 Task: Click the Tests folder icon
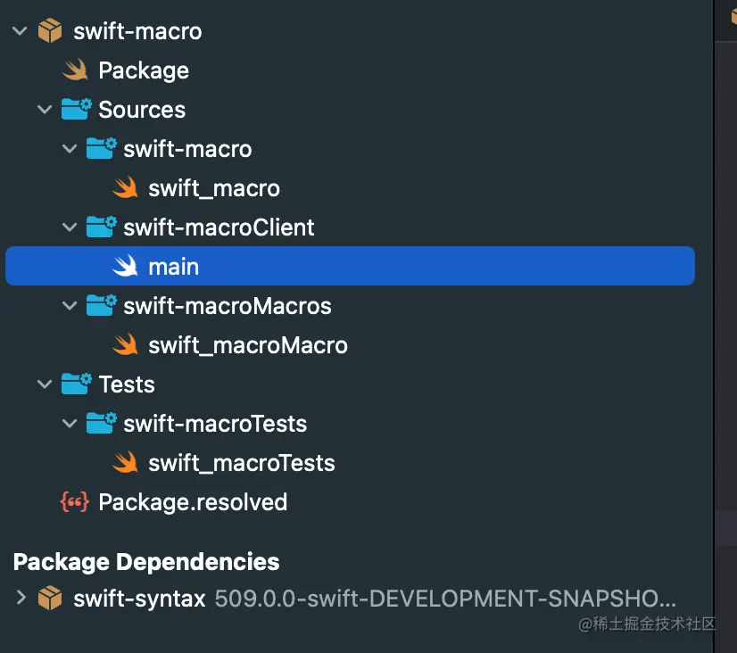[x=76, y=384]
